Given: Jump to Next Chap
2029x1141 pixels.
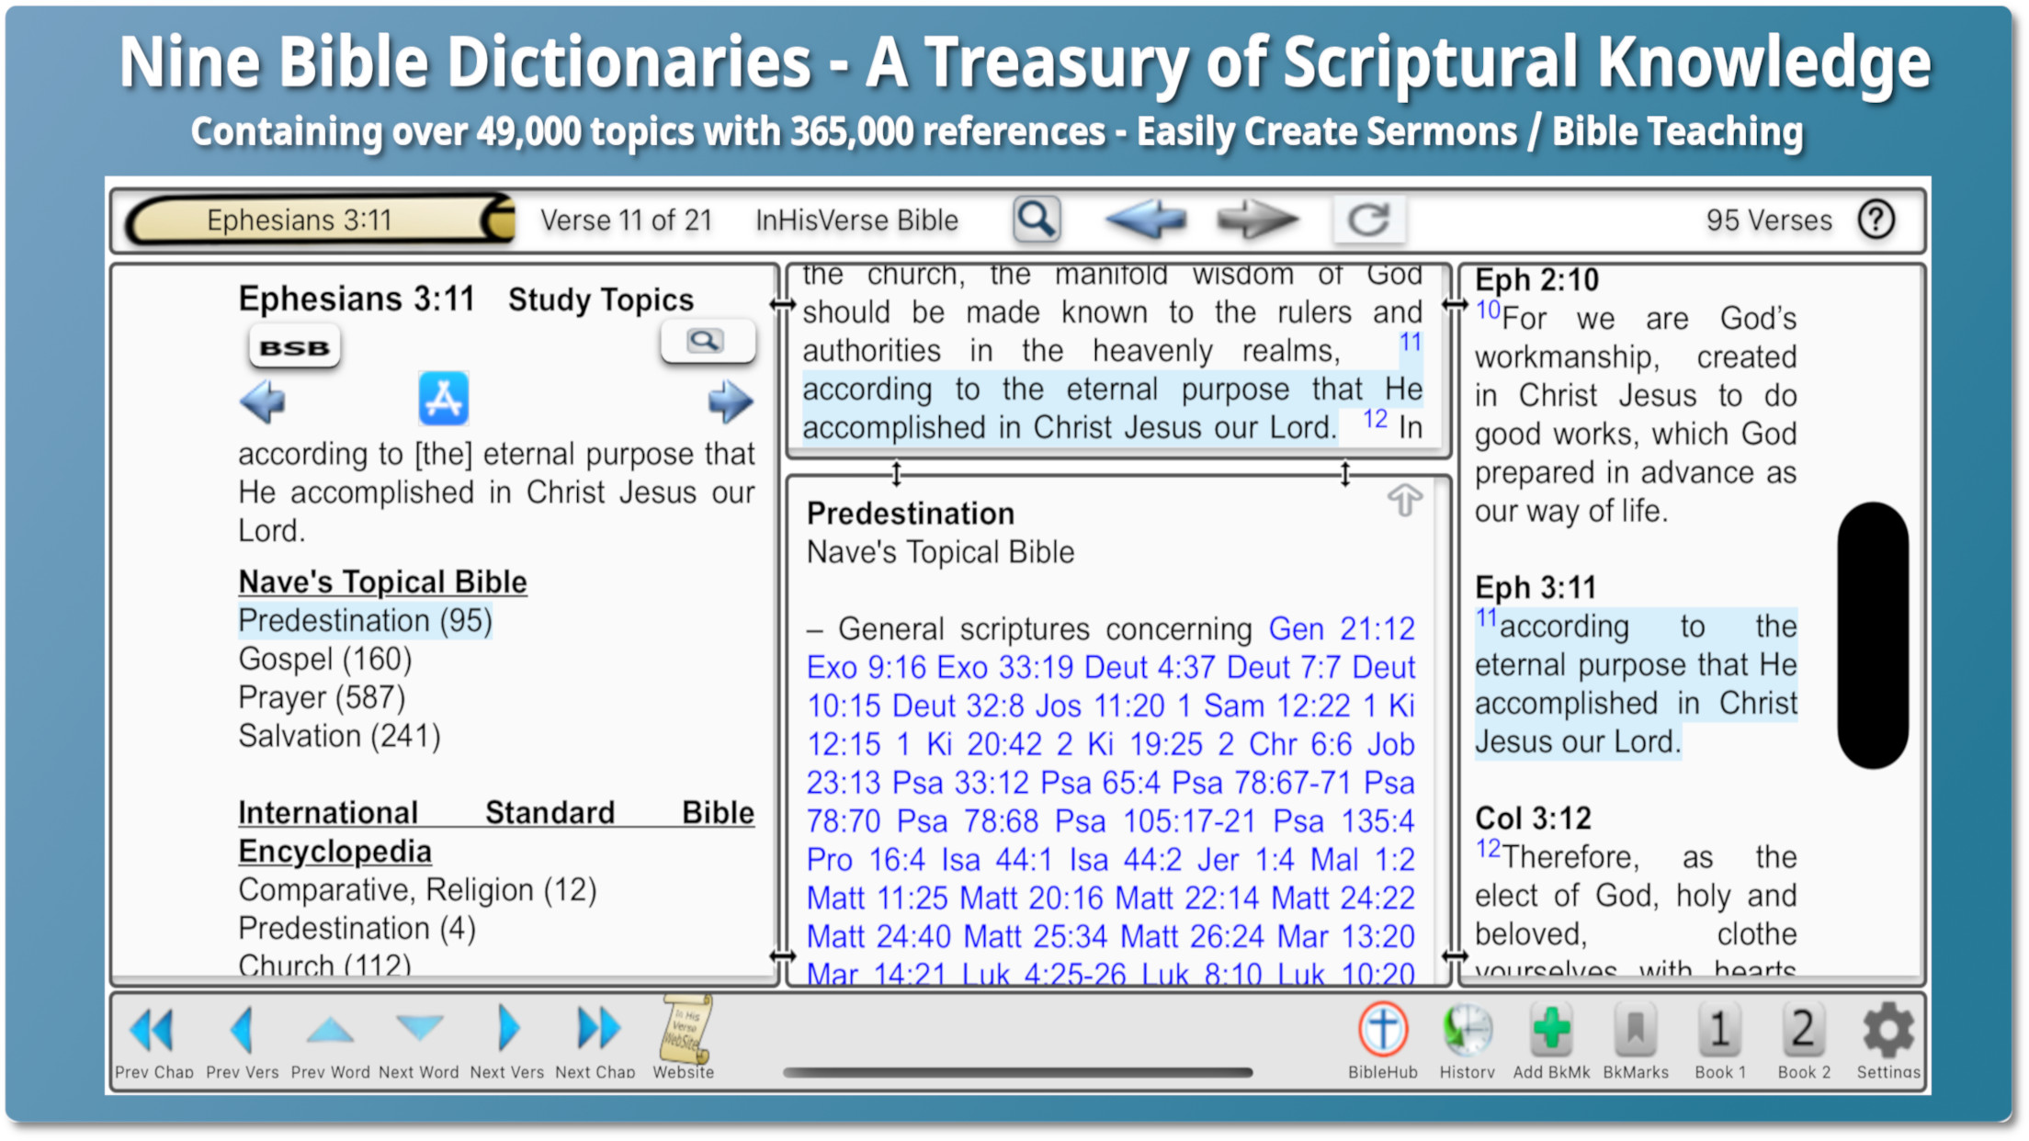Looking at the screenshot, I should tap(595, 1041).
